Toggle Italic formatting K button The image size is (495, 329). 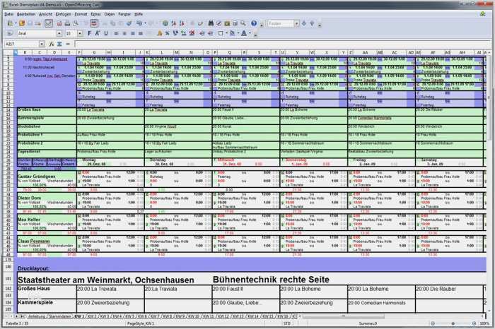98,33
